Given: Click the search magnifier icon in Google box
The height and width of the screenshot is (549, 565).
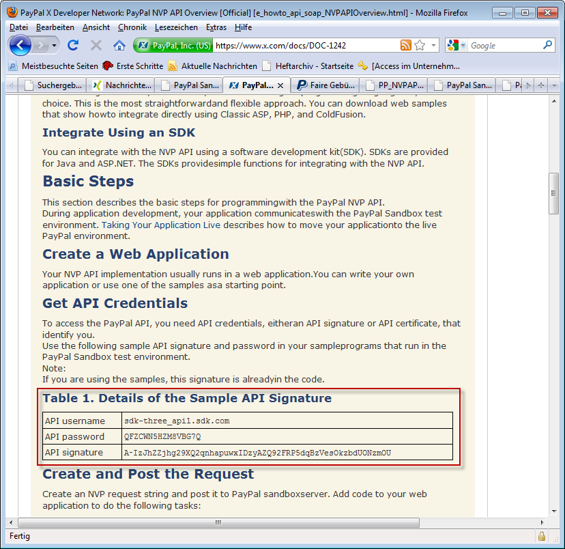Looking at the screenshot, I should (548, 45).
